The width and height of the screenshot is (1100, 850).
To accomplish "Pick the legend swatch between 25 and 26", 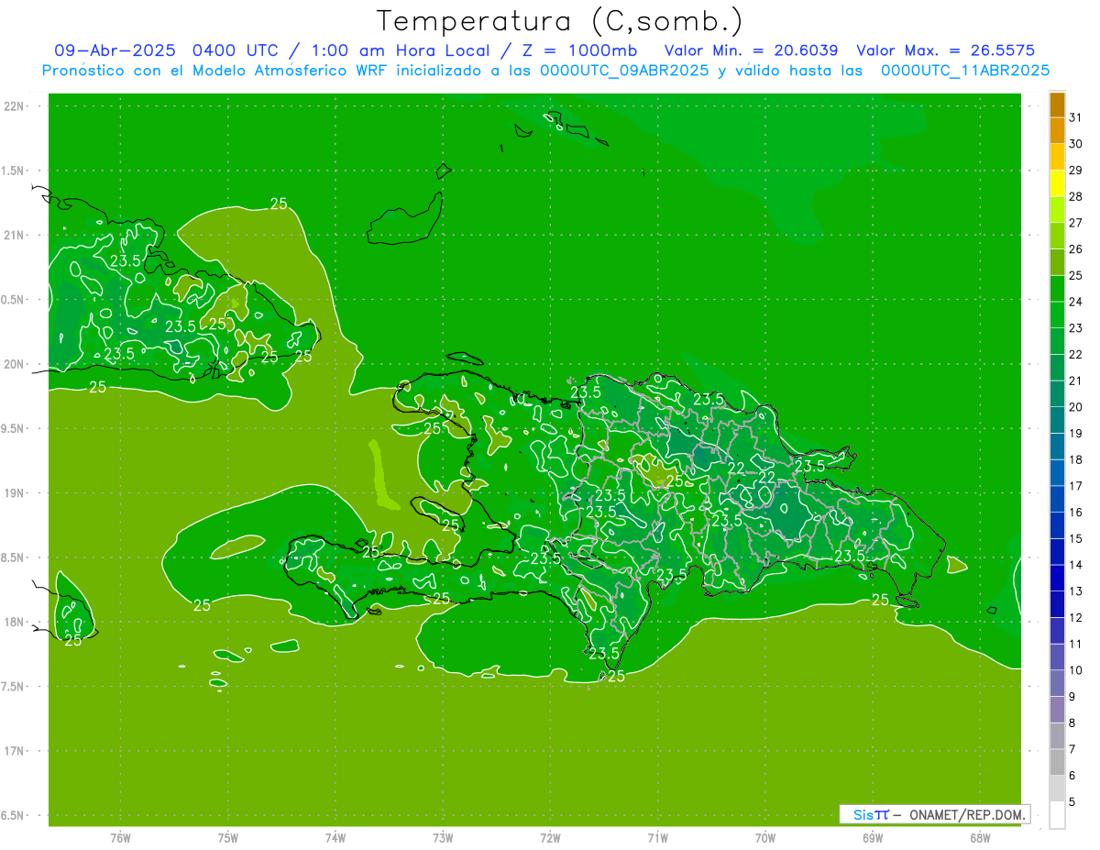I will pyautogui.click(x=1057, y=262).
